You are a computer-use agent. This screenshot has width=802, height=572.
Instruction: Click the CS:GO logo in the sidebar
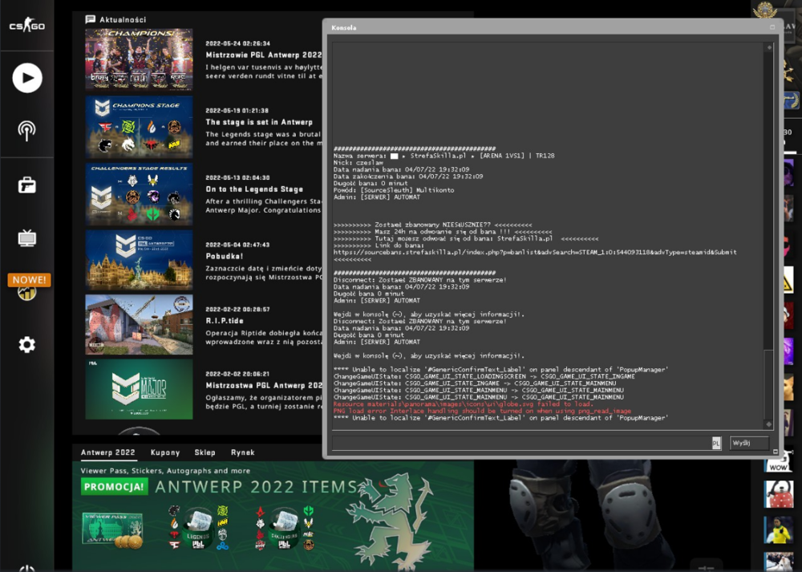27,24
